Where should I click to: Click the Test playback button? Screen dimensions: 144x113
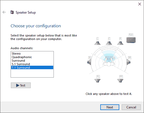coord(21,85)
